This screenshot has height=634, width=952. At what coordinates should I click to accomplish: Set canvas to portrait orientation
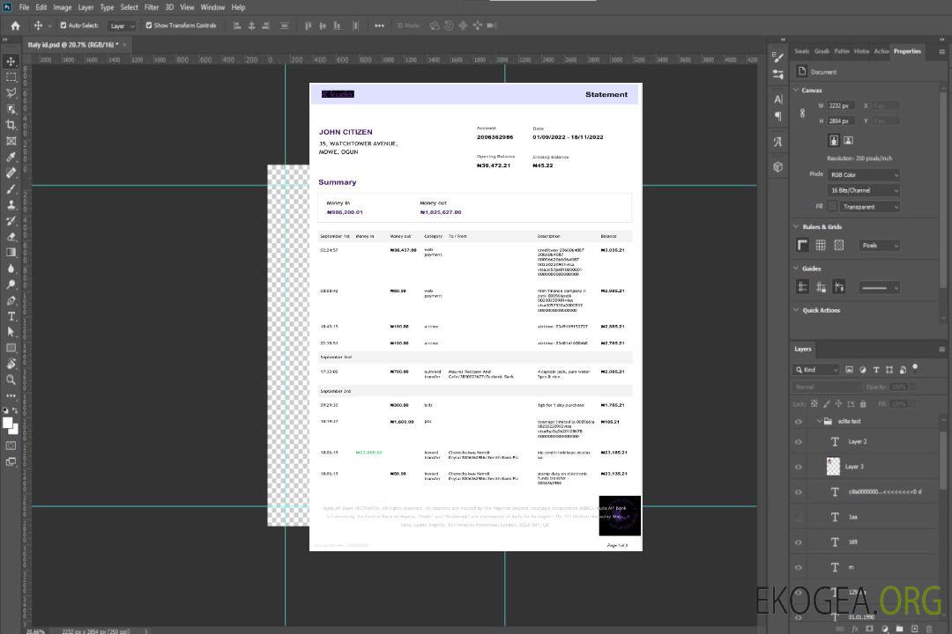(x=834, y=141)
